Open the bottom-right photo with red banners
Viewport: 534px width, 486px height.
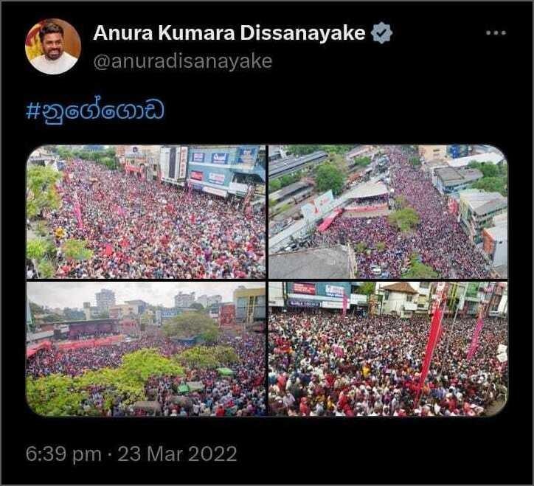[388, 349]
